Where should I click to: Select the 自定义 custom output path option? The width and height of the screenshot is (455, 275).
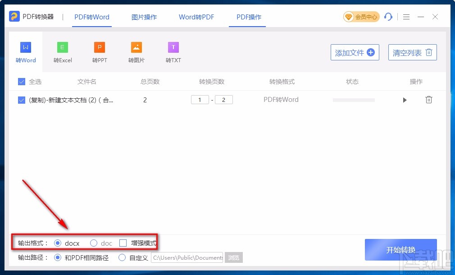coord(122,257)
